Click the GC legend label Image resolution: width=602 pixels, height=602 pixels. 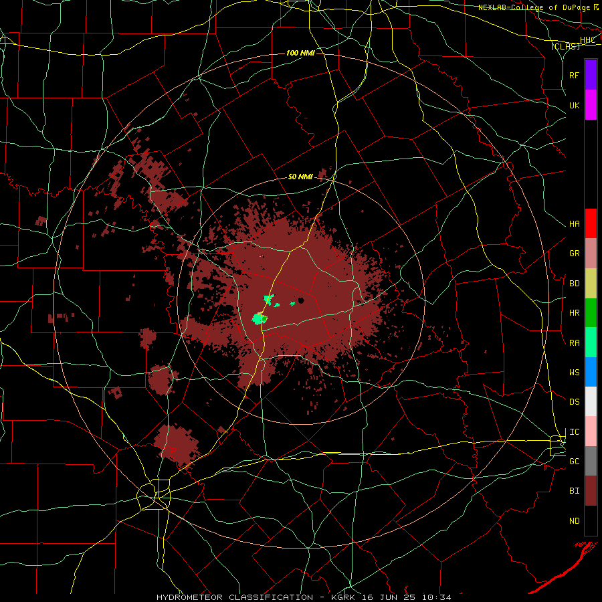point(574,462)
